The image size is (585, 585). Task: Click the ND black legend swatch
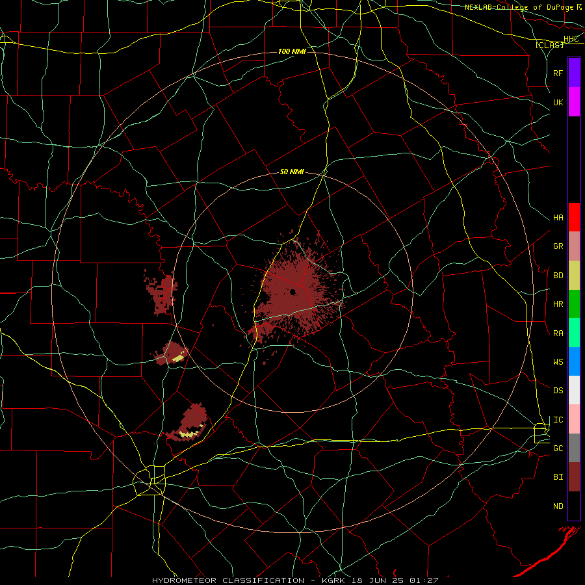pos(574,506)
